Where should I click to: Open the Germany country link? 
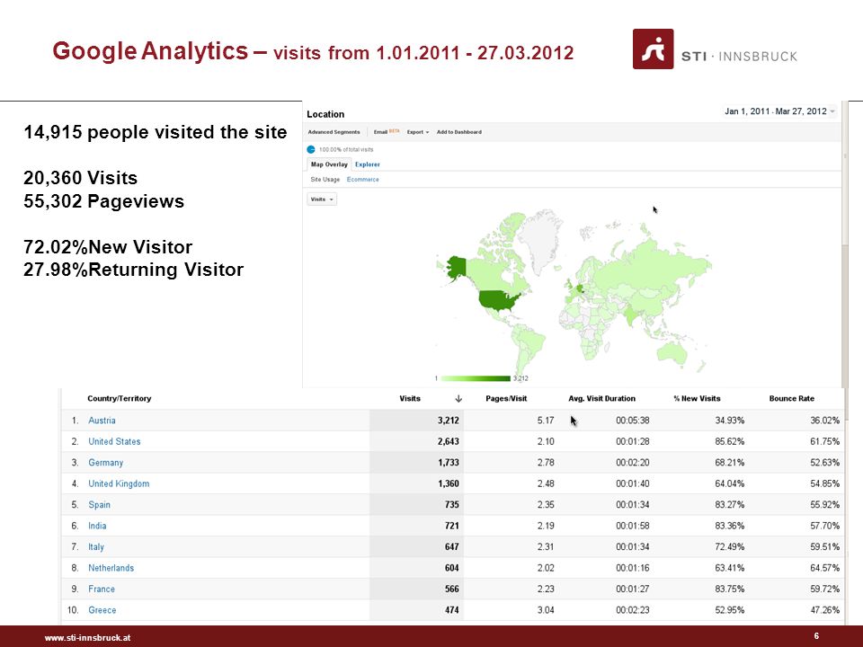point(106,463)
